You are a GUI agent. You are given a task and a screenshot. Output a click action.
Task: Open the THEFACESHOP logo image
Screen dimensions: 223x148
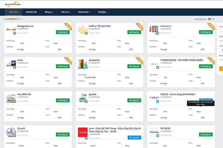(x=154, y=64)
